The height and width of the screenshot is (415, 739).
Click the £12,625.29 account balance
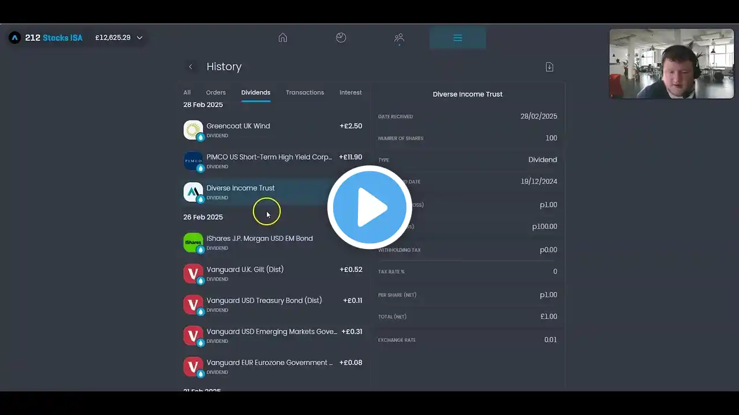[x=113, y=38]
